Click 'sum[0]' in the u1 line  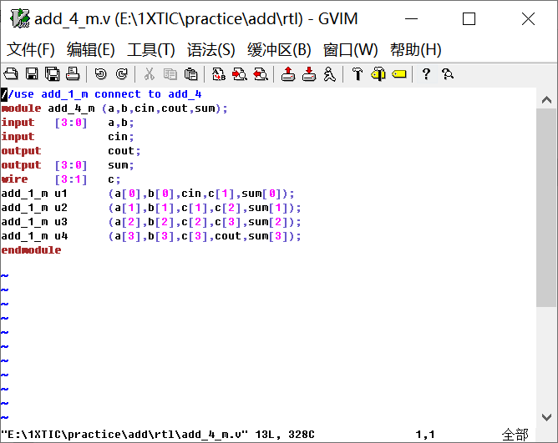pos(262,194)
